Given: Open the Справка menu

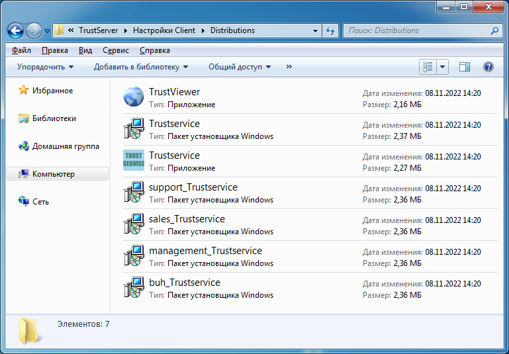Looking at the screenshot, I should tap(154, 50).
